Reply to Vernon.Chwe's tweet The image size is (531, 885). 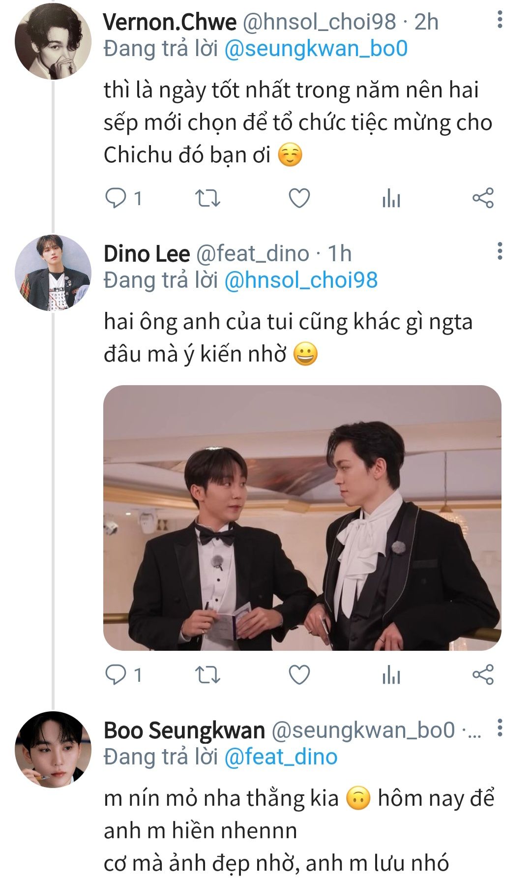click(x=116, y=198)
